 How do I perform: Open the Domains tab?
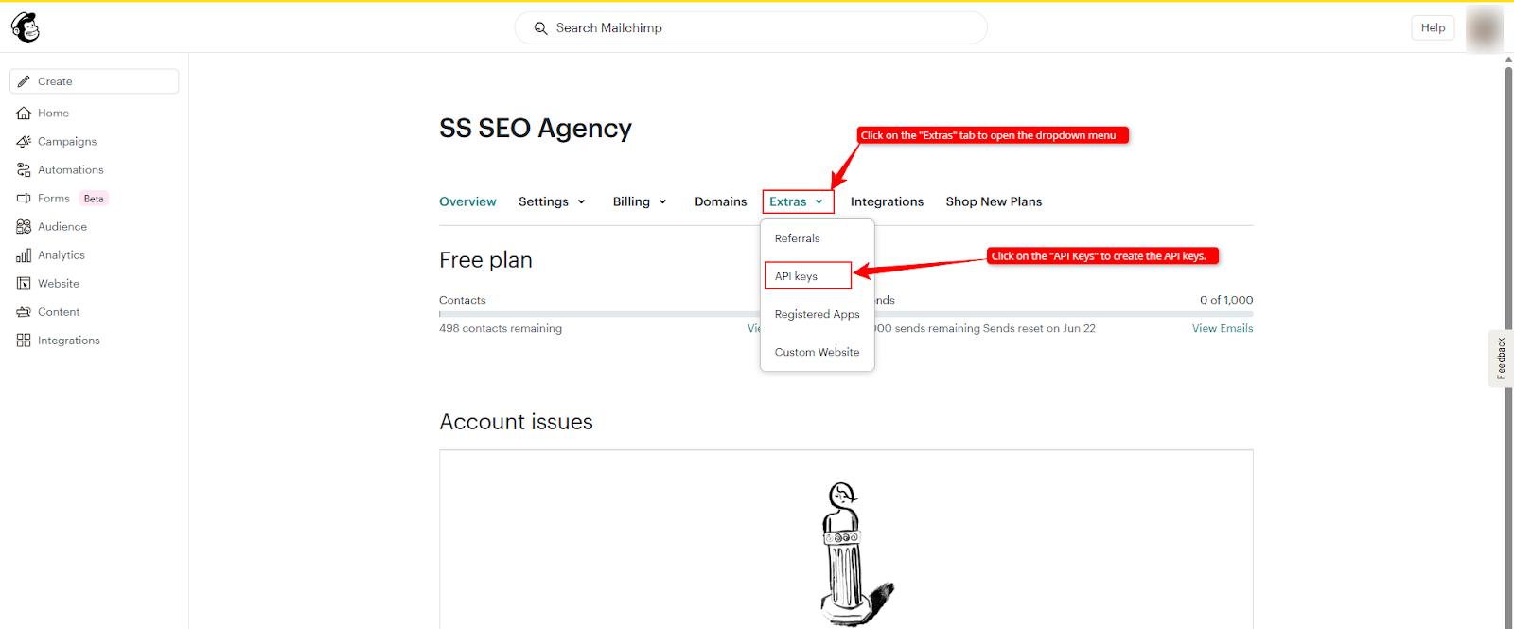click(x=721, y=201)
